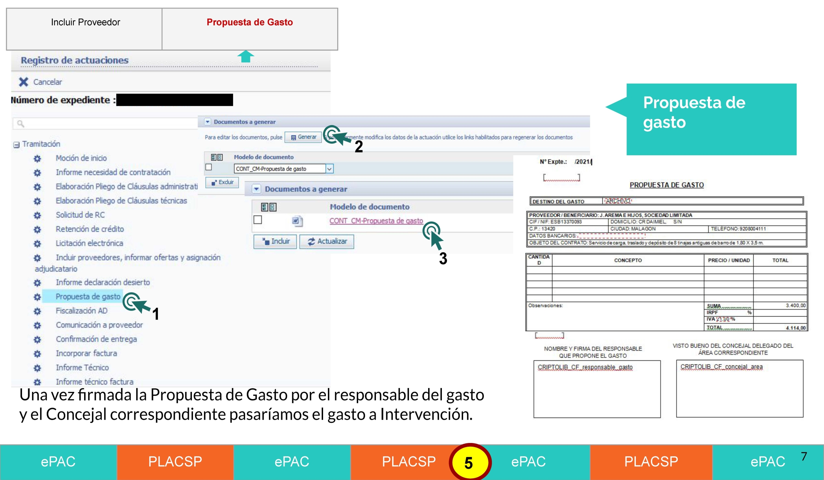Open Incorporar factura step
The width and height of the screenshot is (824, 480).
[x=86, y=353]
